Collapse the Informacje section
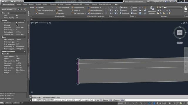The image size is (188, 105). (24, 13)
